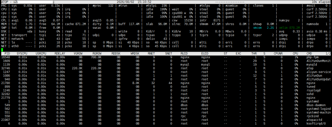Click the 8.0K WRDSK value

point(136,83)
